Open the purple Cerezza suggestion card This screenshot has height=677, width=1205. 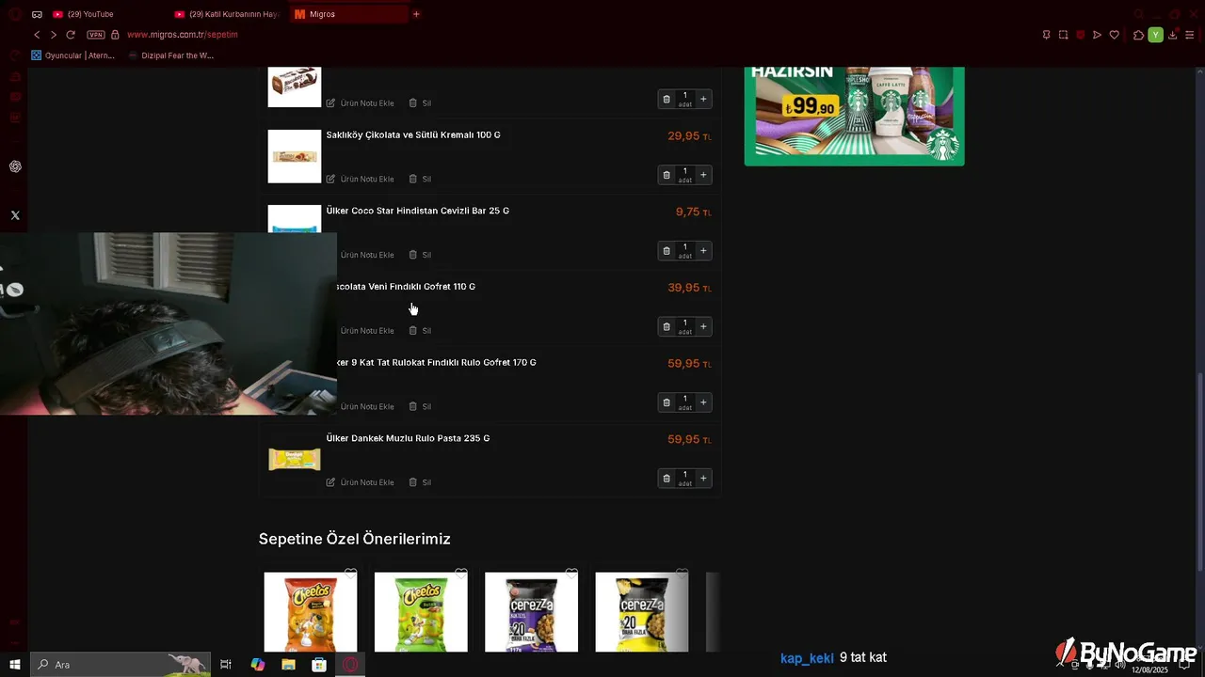click(x=531, y=611)
